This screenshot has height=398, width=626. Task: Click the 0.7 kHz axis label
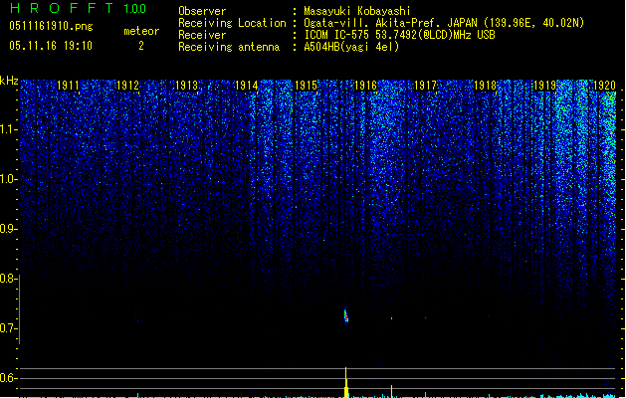8,328
